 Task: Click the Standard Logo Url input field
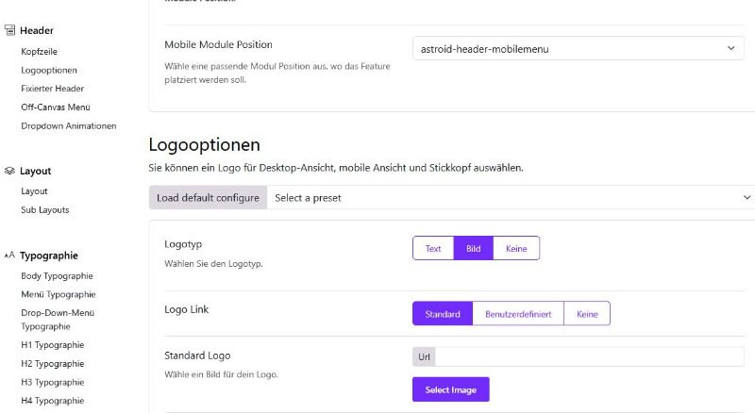click(589, 356)
